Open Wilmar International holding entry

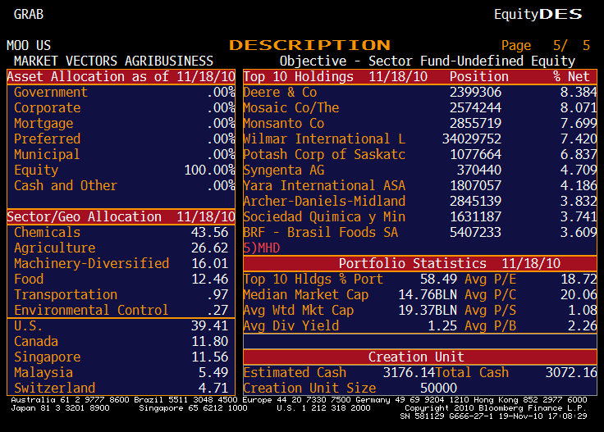(323, 139)
